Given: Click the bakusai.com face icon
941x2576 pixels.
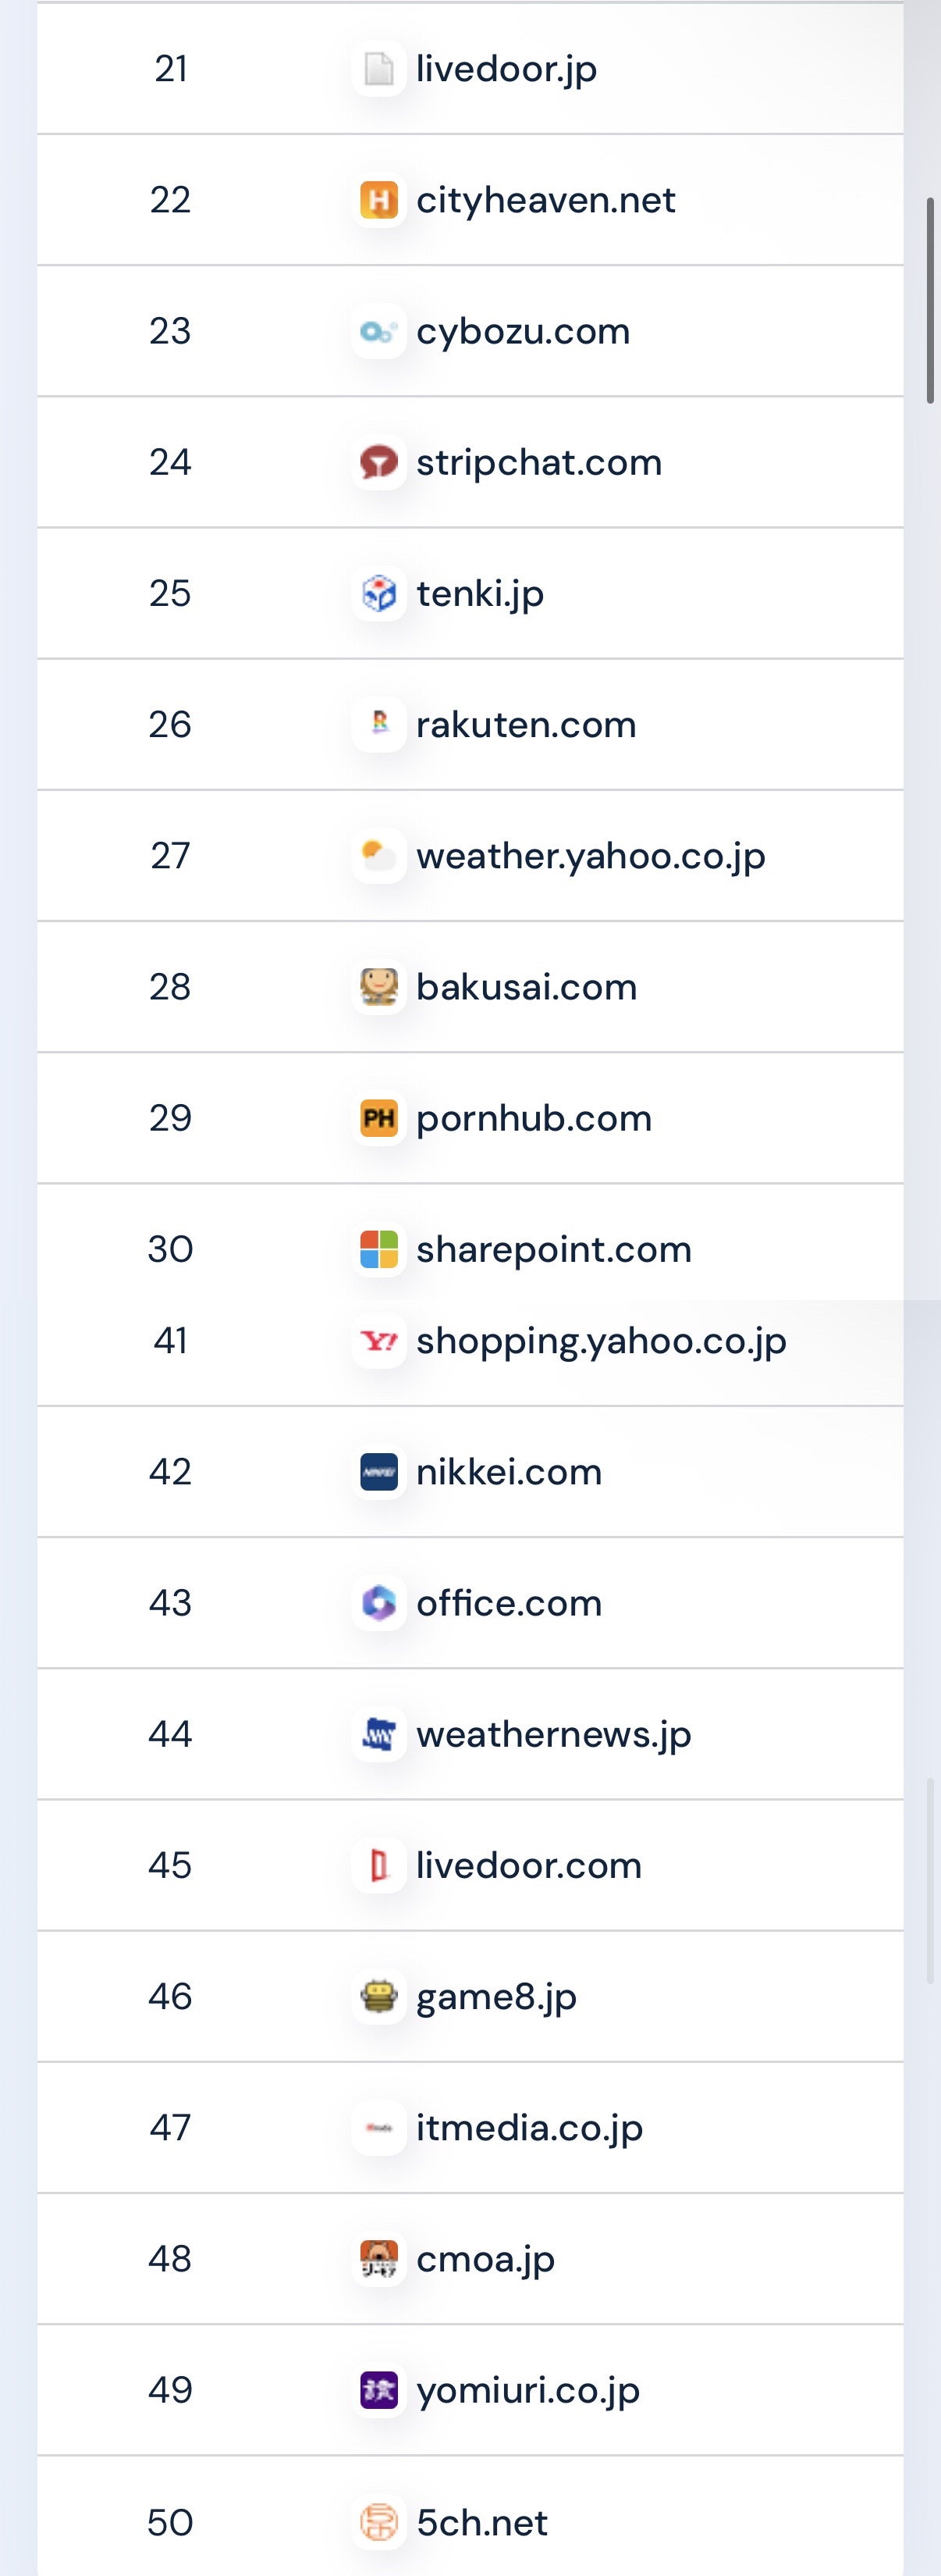Looking at the screenshot, I should (x=378, y=987).
